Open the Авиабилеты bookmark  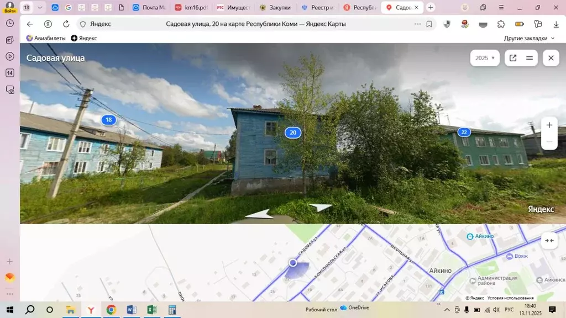click(x=46, y=38)
